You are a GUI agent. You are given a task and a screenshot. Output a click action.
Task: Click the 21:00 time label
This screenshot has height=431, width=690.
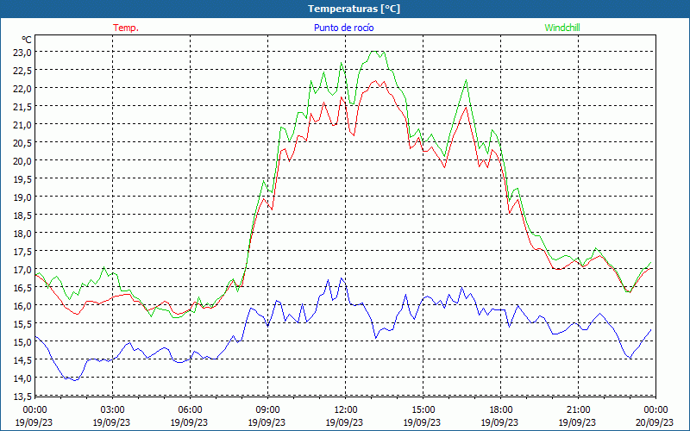pos(578,410)
